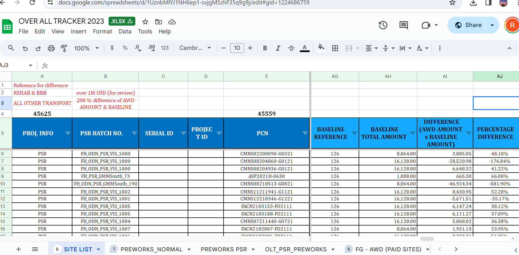
Task: Open filter for SERIAL ID column
Action: tap(183, 133)
